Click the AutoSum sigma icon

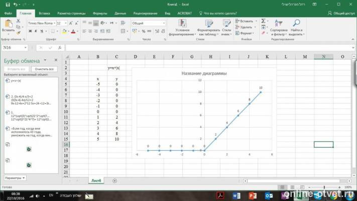[263, 21]
